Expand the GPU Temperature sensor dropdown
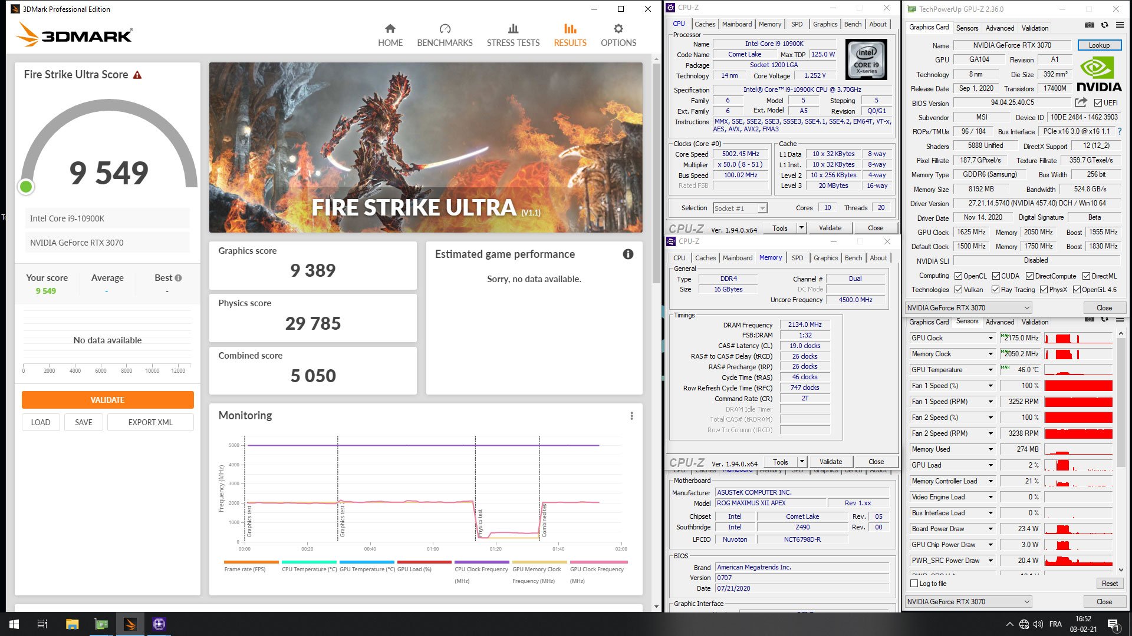 tap(990, 370)
